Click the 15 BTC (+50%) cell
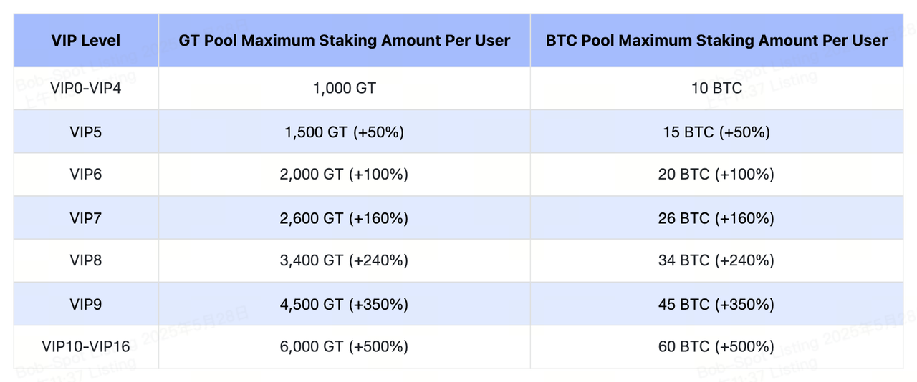Viewport: 917px width, 382px height. click(x=716, y=132)
